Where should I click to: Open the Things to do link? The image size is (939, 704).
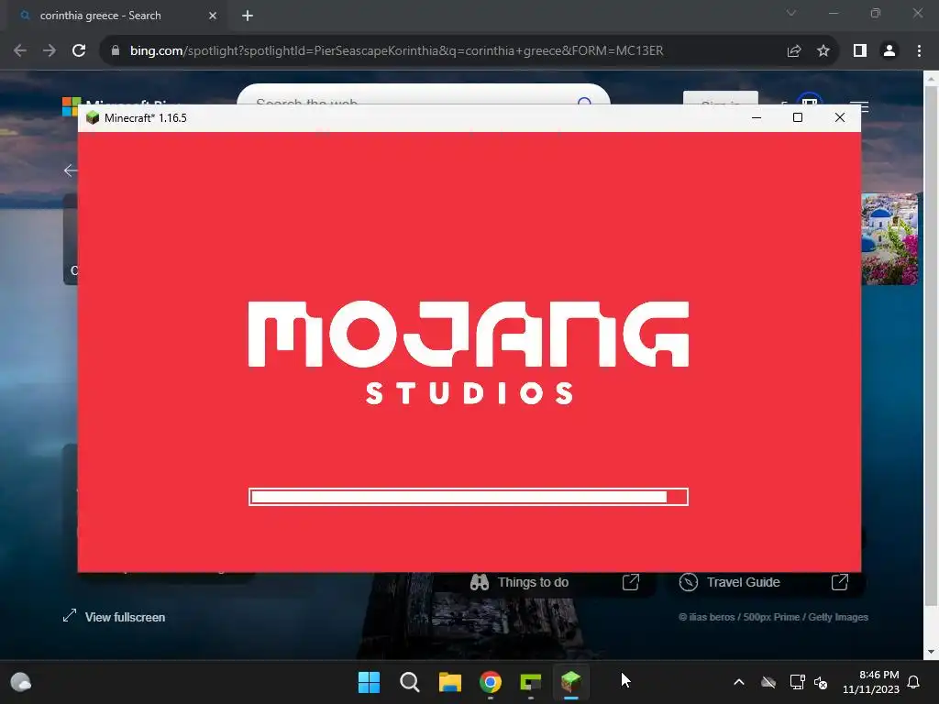(555, 582)
